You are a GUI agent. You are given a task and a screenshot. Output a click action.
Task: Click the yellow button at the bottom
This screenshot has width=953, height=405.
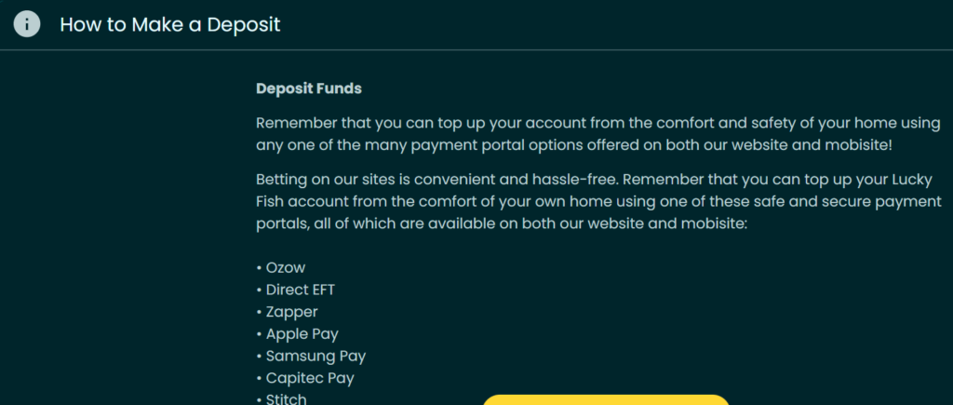coord(606,399)
